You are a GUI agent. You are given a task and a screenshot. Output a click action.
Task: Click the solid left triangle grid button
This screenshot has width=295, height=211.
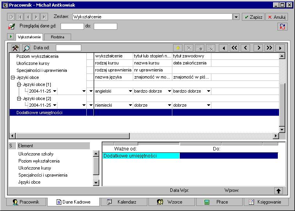(x=223, y=48)
